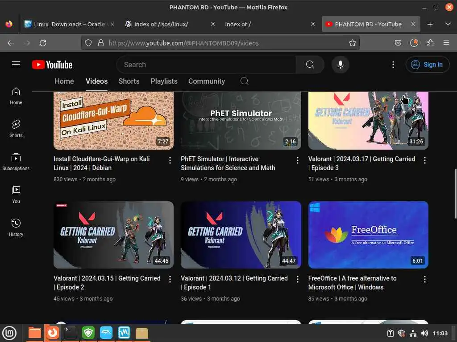The image size is (457, 342).
Task: List all tabs dropdown arrow
Action: click(448, 24)
